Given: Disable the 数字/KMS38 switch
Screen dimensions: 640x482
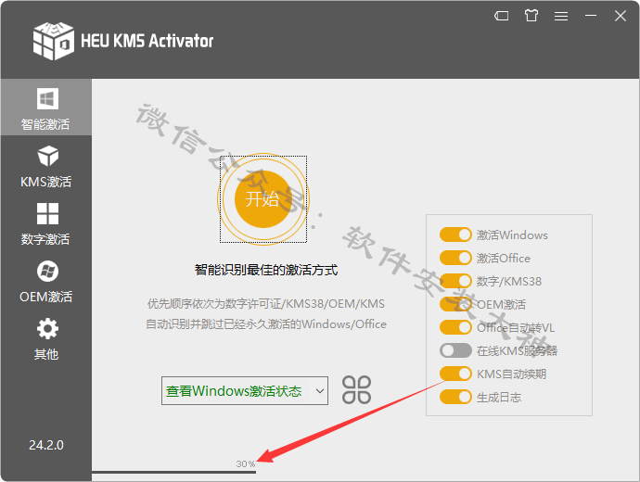Looking at the screenshot, I should [x=455, y=281].
